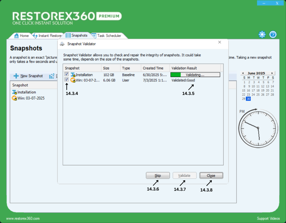The width and height of the screenshot is (286, 223).
Task: Click the Home tab house icon
Action: [x=16, y=36]
